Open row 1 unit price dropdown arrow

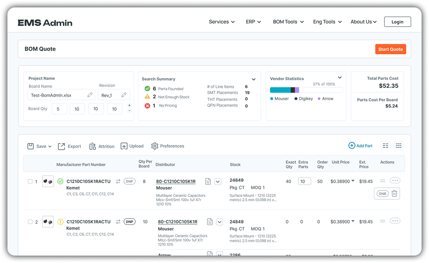point(353,181)
